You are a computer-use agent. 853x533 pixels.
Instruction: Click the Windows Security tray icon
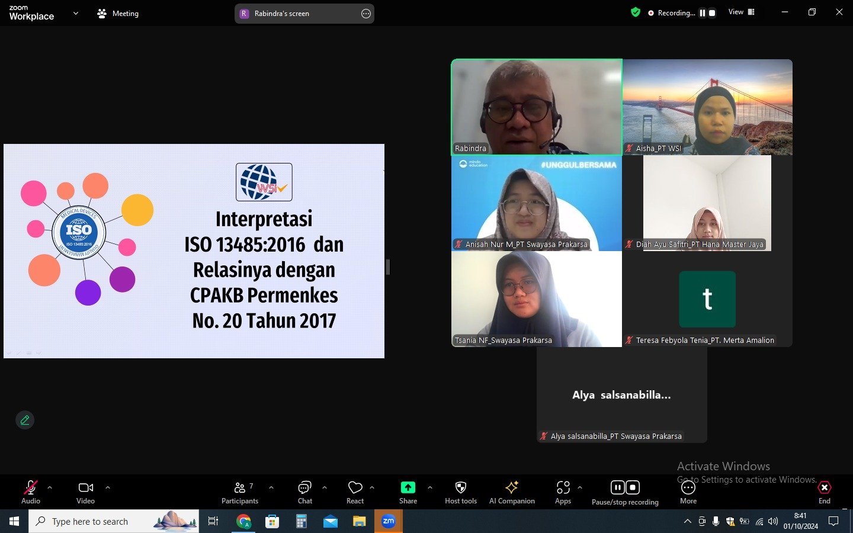coord(730,521)
